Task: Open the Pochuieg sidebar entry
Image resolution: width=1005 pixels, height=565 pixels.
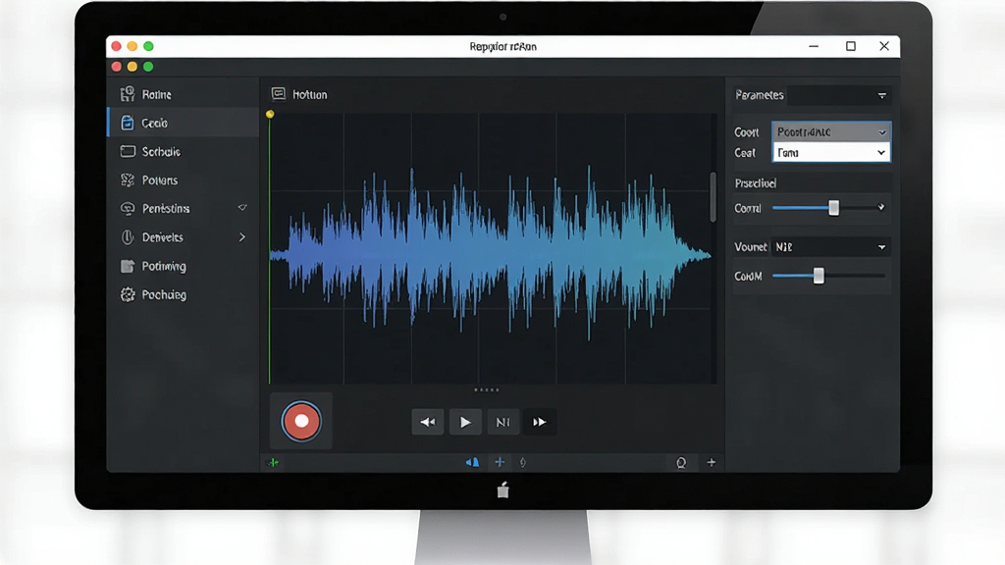Action: [x=183, y=294]
